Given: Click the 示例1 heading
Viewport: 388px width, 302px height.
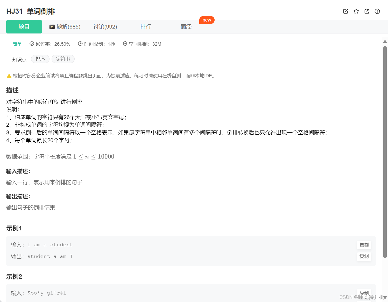Looking at the screenshot, I should [14, 228].
